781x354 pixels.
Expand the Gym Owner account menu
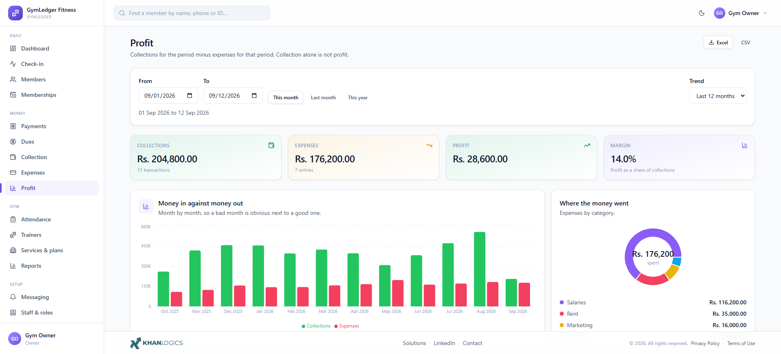[x=741, y=13]
